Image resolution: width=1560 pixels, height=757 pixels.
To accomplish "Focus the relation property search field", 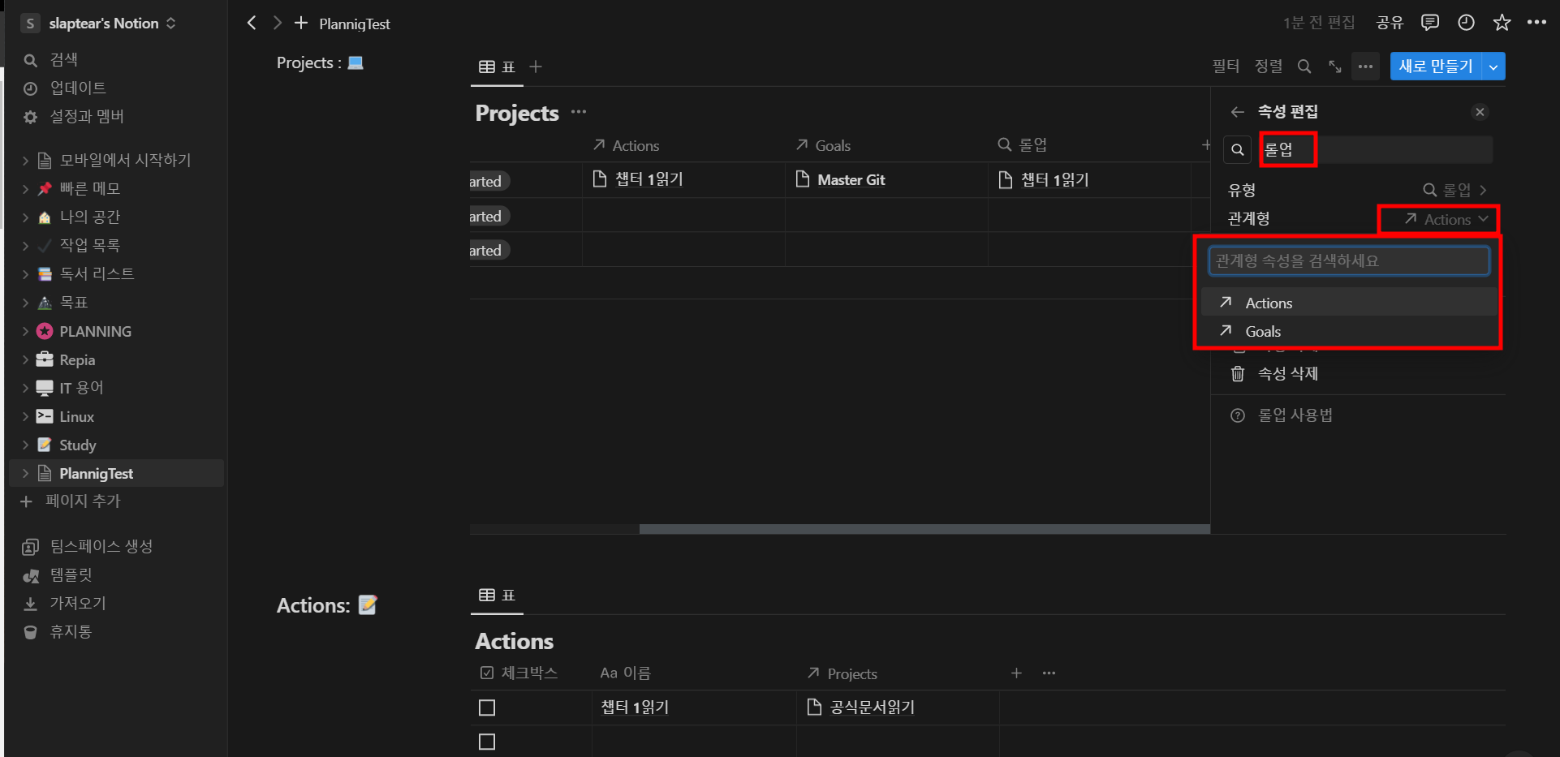I will pos(1348,260).
